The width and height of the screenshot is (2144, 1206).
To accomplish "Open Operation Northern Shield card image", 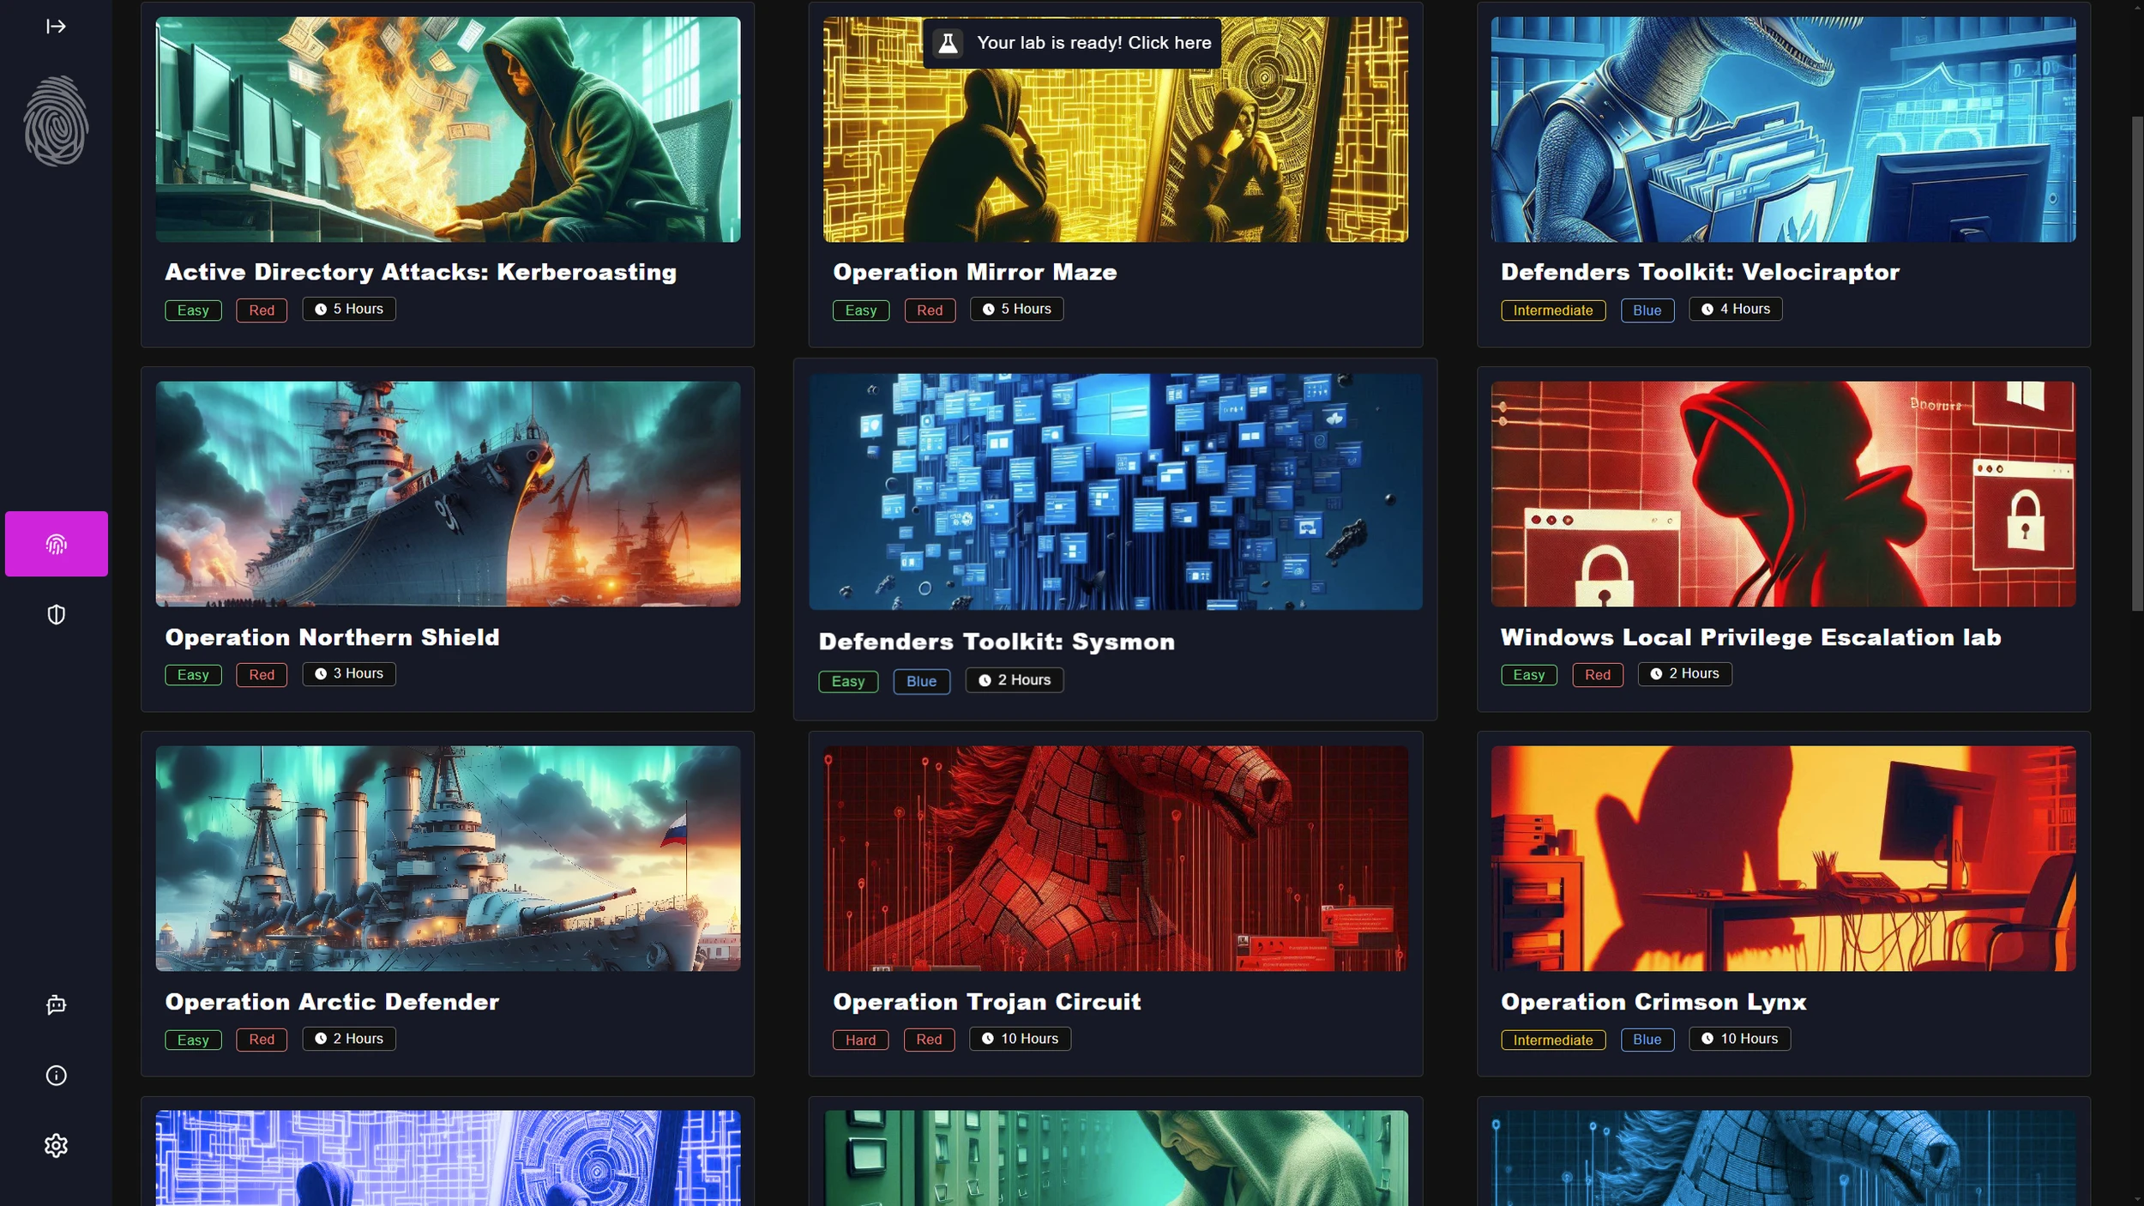I will (x=448, y=494).
